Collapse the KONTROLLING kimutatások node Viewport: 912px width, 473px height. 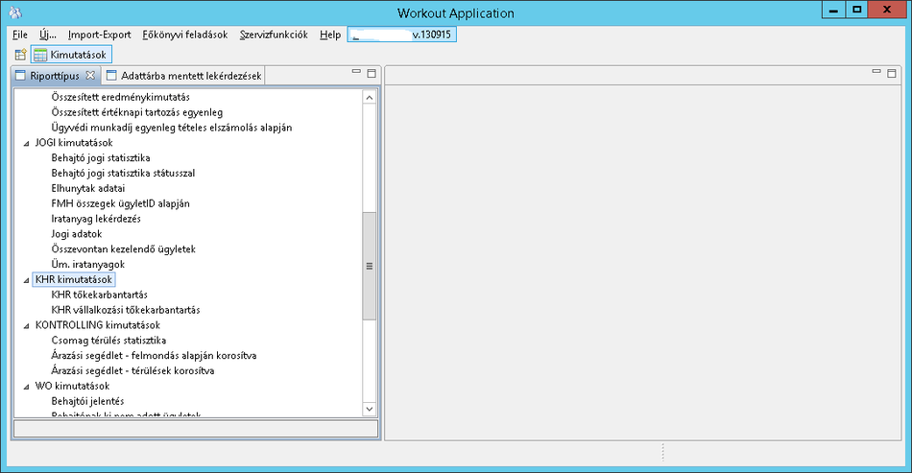tap(26, 325)
